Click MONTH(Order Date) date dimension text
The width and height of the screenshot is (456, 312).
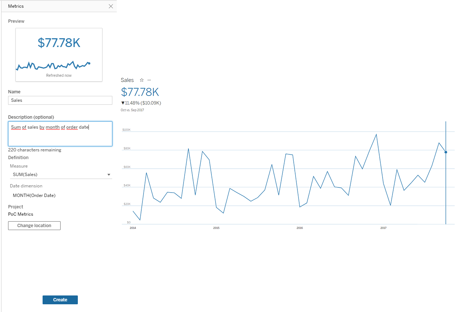click(34, 196)
